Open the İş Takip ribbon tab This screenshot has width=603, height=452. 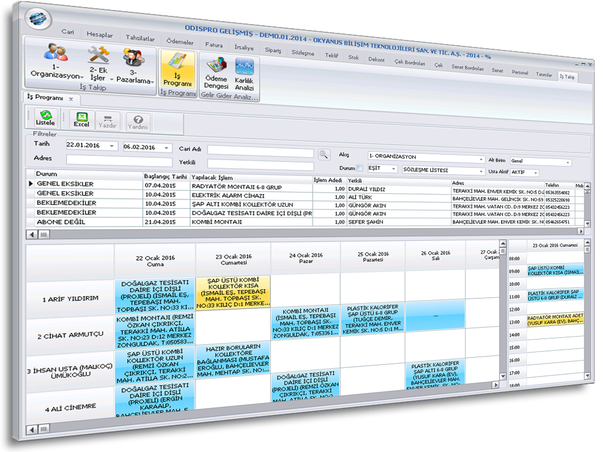[x=567, y=77]
